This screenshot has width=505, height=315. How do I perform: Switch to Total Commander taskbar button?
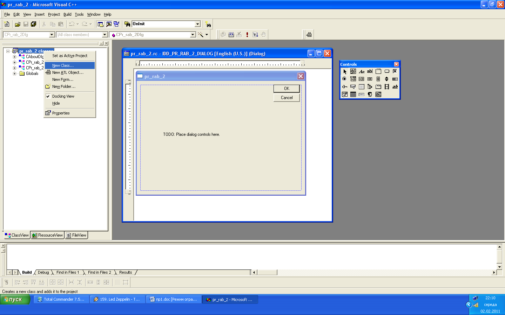[61, 300]
